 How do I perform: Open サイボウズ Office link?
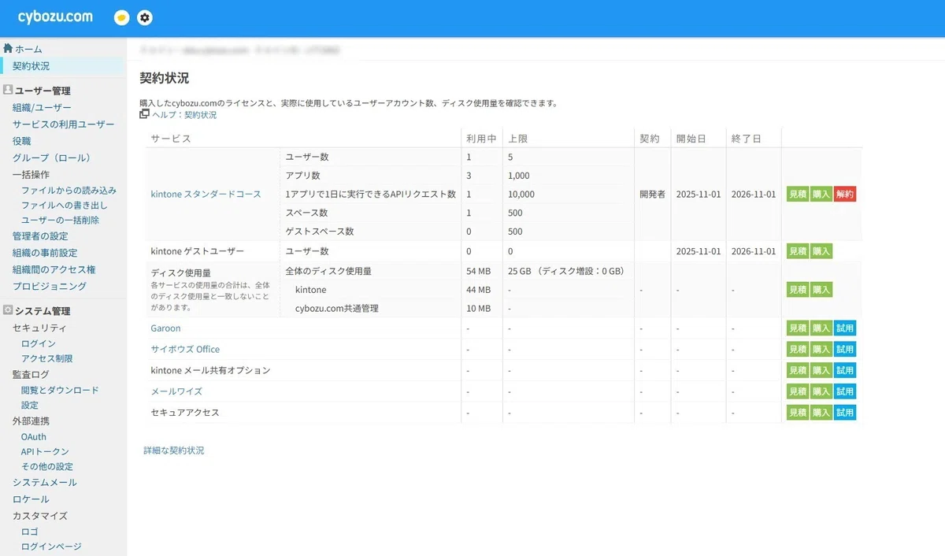coord(185,349)
